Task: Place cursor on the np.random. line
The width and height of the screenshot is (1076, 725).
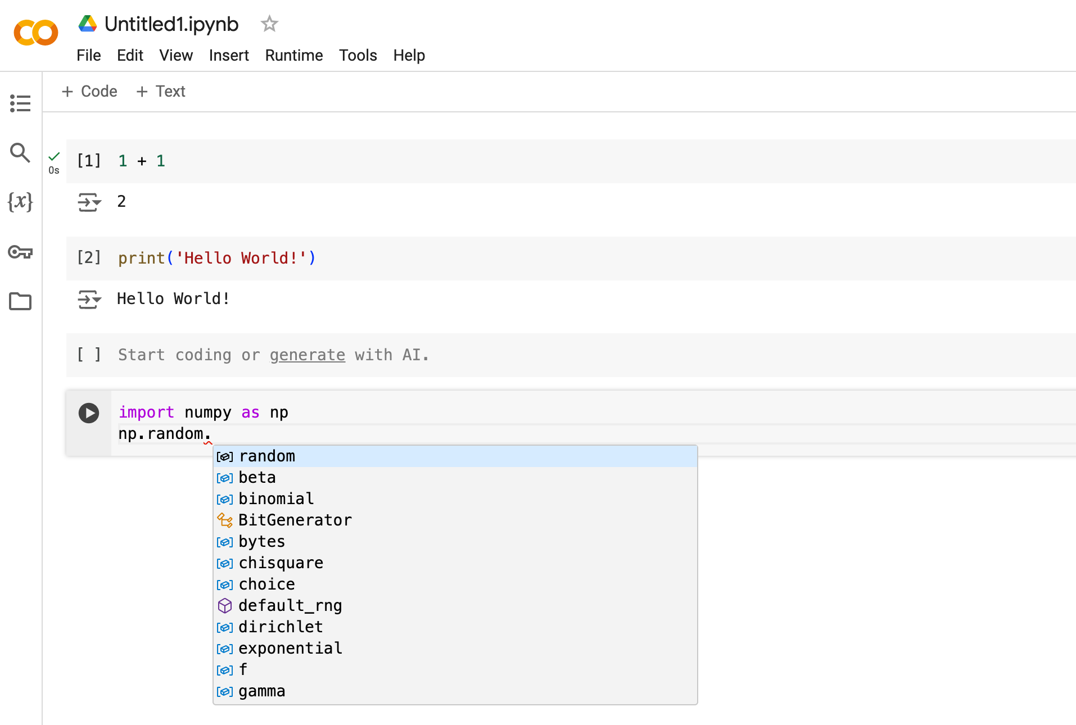Action: pos(164,433)
